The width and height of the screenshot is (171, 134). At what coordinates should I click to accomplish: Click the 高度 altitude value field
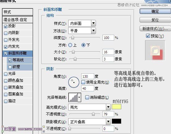[87, 88]
